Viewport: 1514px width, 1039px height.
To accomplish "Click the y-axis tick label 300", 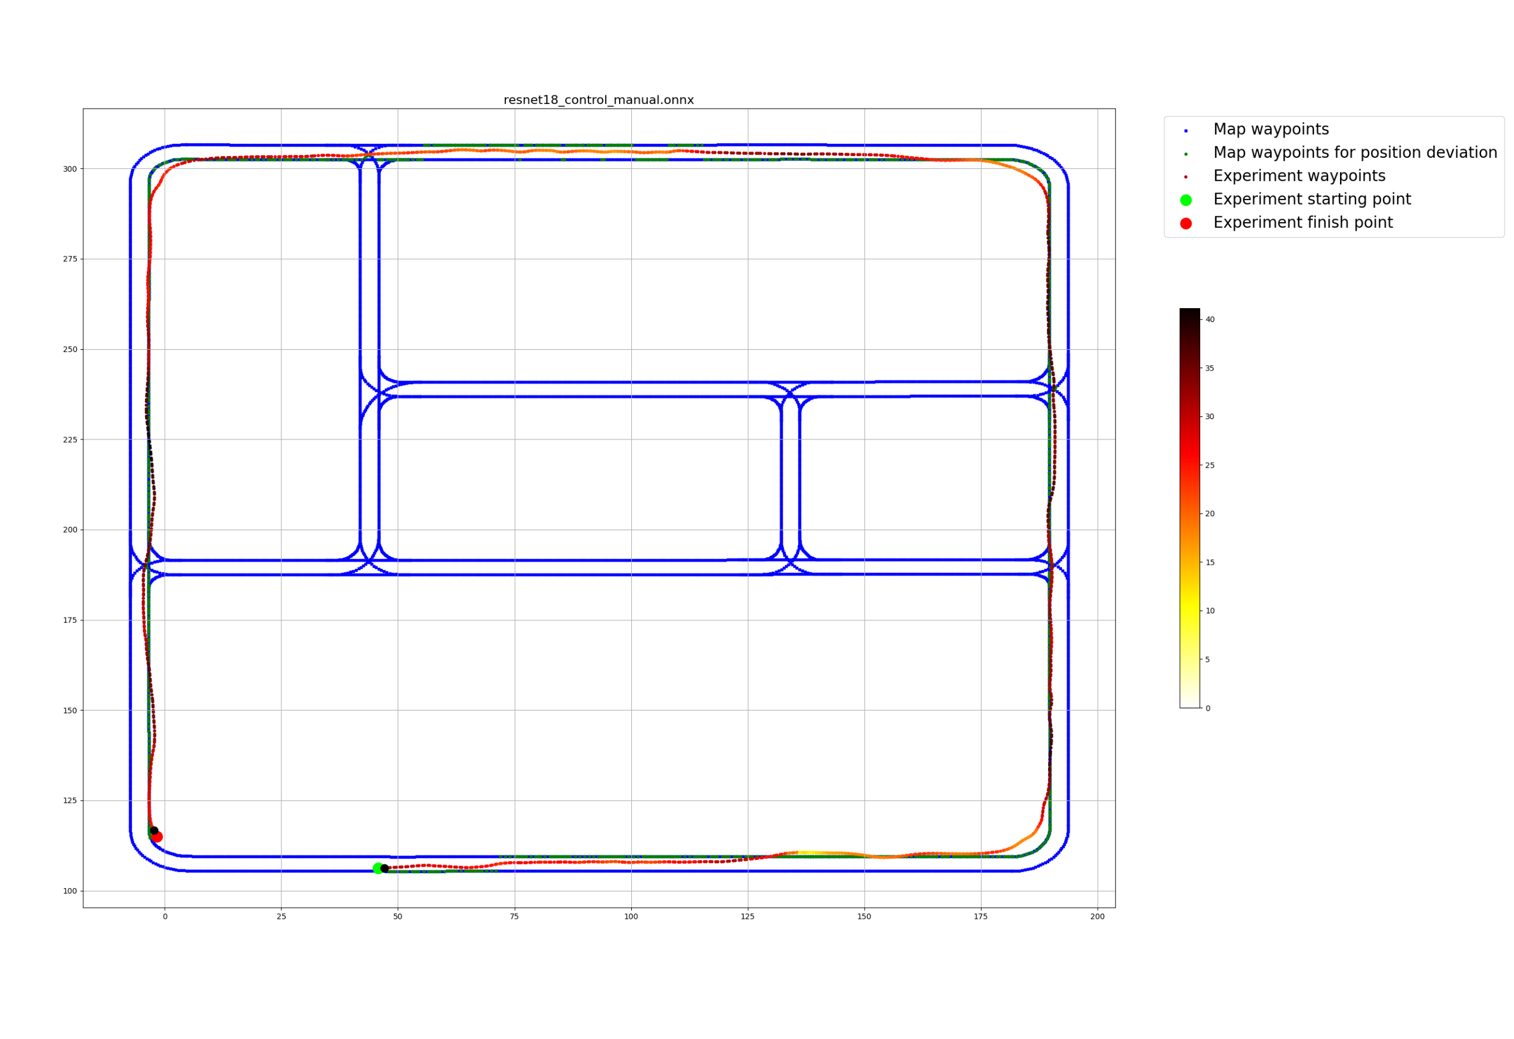I will [x=70, y=169].
